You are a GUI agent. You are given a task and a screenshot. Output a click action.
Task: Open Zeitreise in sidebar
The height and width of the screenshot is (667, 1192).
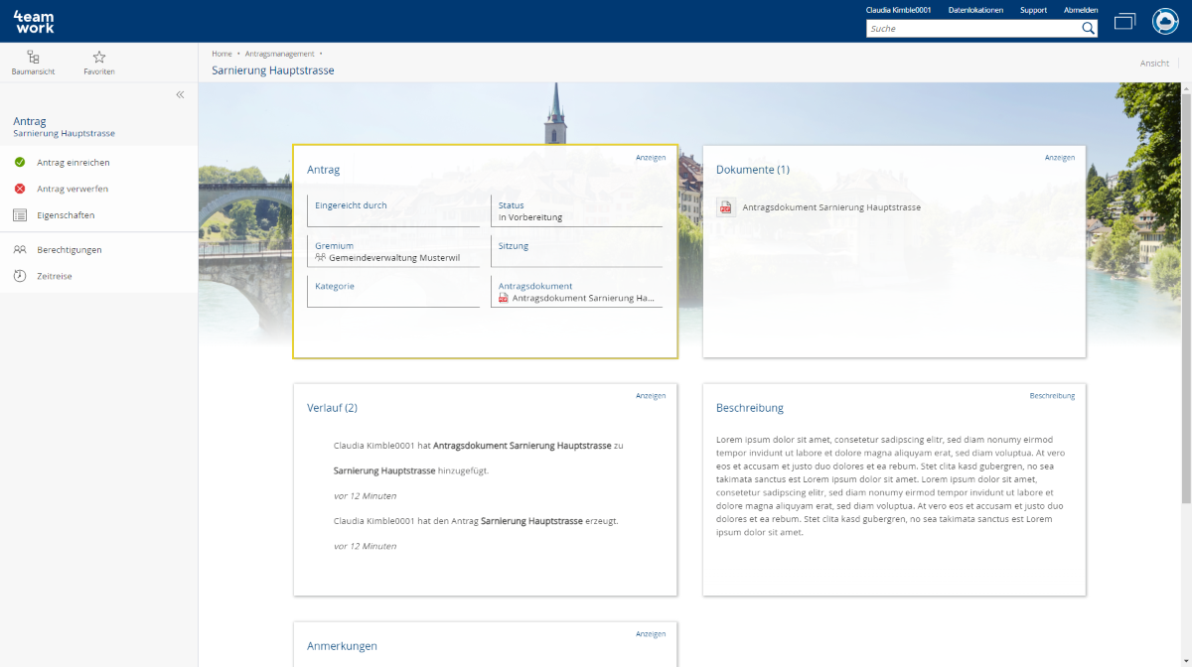(55, 276)
